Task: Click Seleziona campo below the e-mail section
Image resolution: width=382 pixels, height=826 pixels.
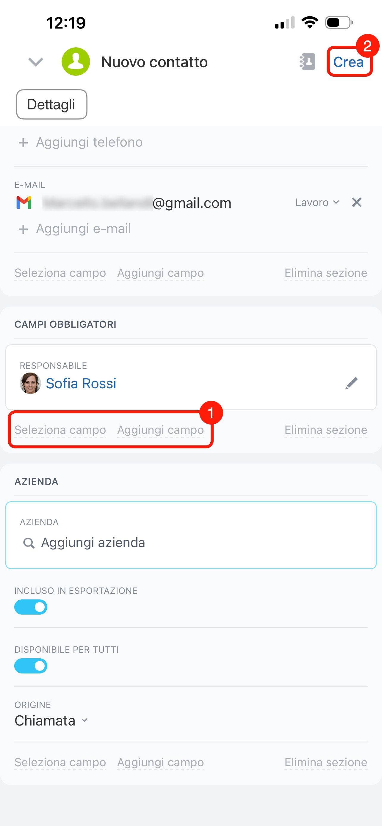Action: [60, 273]
